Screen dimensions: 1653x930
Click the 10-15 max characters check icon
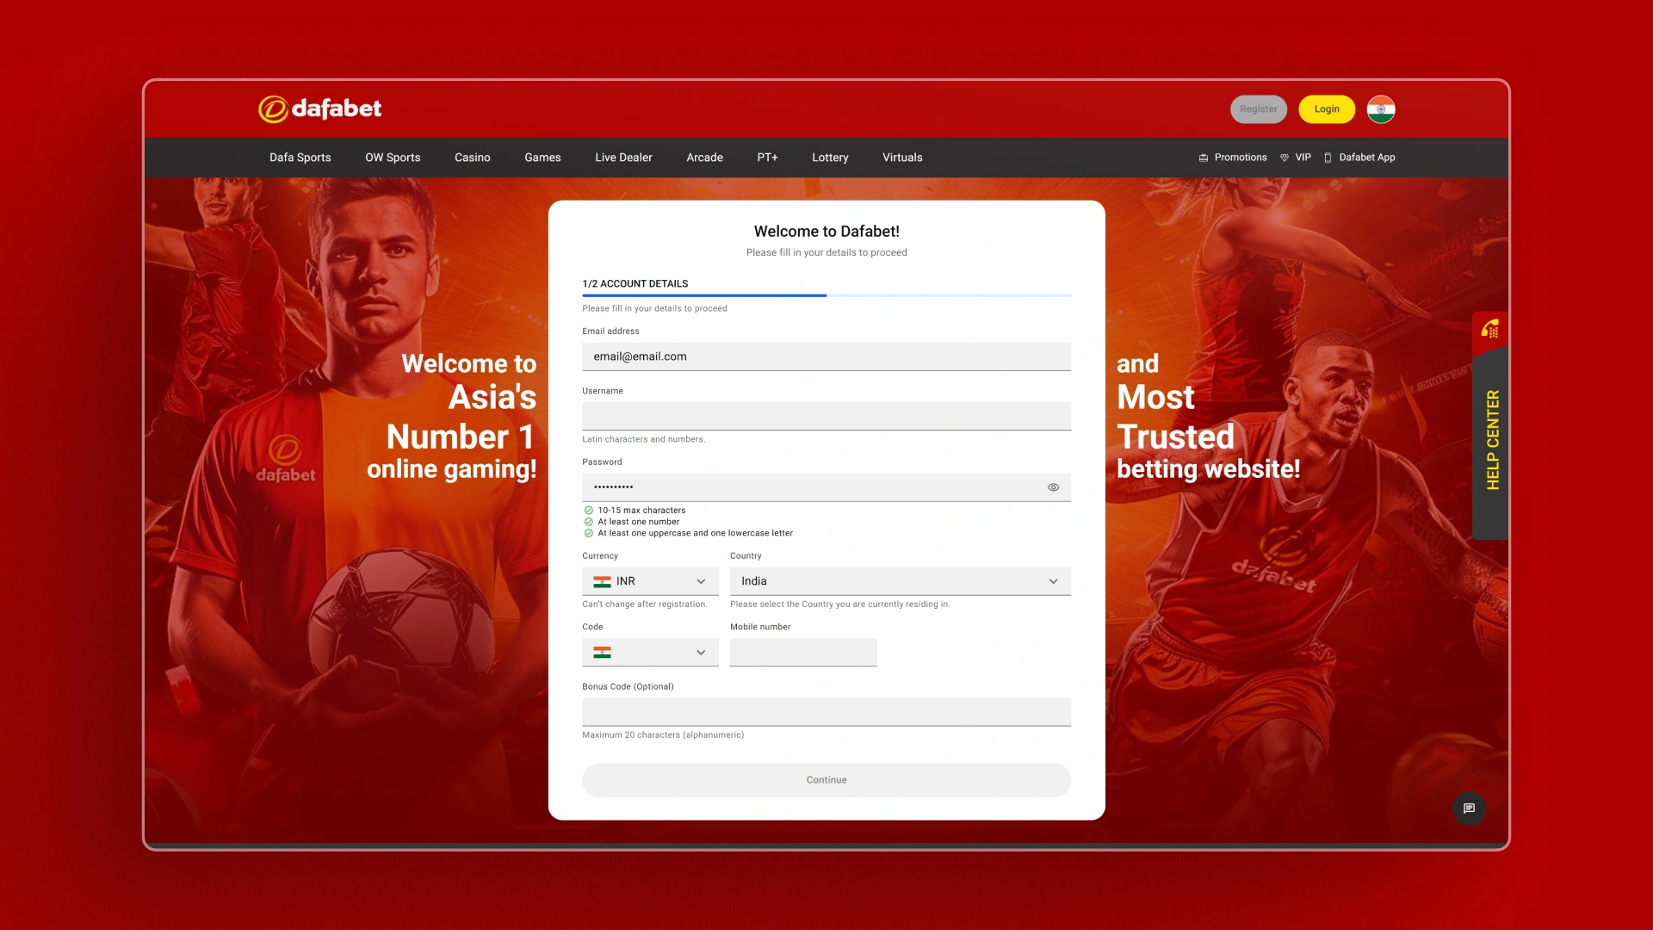[589, 511]
